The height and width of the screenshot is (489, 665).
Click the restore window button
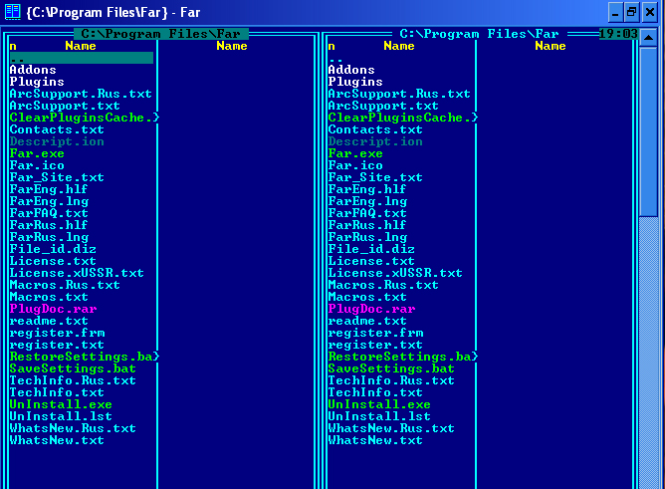[631, 12]
